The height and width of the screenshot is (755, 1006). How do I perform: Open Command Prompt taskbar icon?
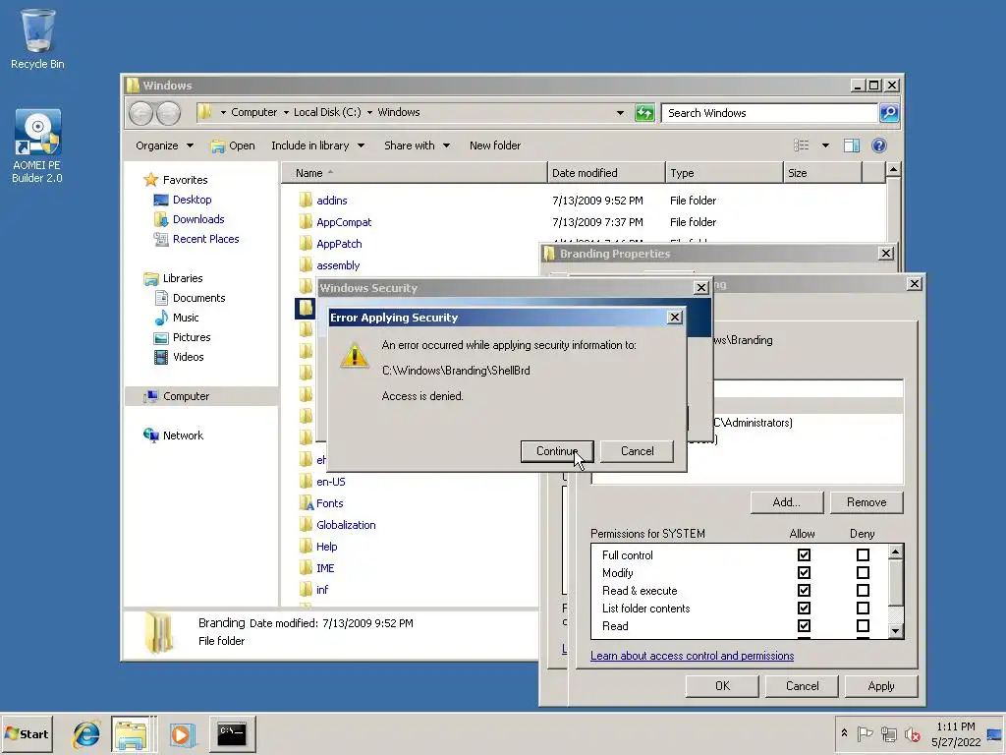(x=232, y=733)
